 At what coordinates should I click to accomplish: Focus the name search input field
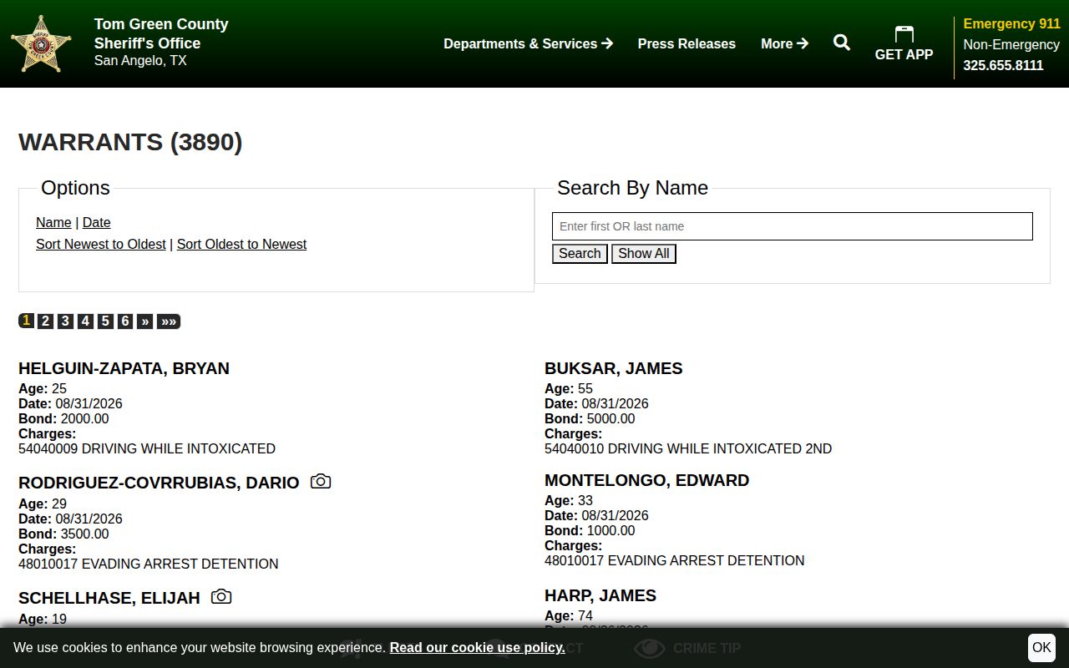[x=793, y=226]
